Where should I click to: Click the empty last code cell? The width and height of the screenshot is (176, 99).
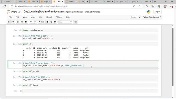point(90,91)
